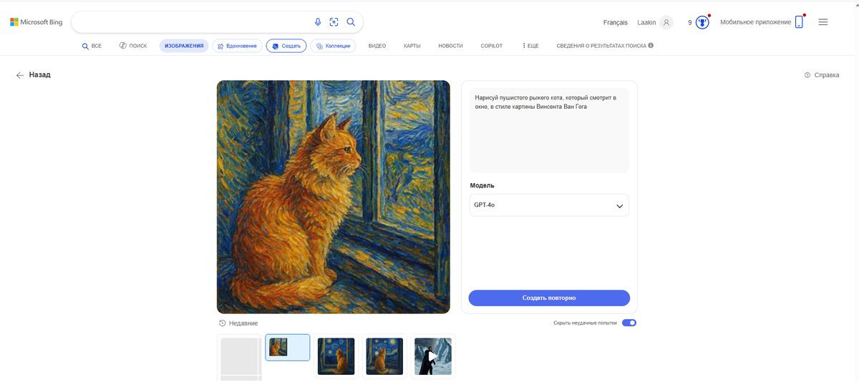859x382 pixels.
Task: Click the blank placeholder recent thumbnail
Action: click(x=240, y=358)
